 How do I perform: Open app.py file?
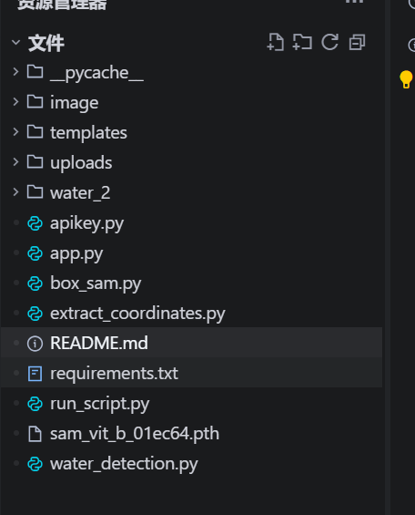[191, 253]
